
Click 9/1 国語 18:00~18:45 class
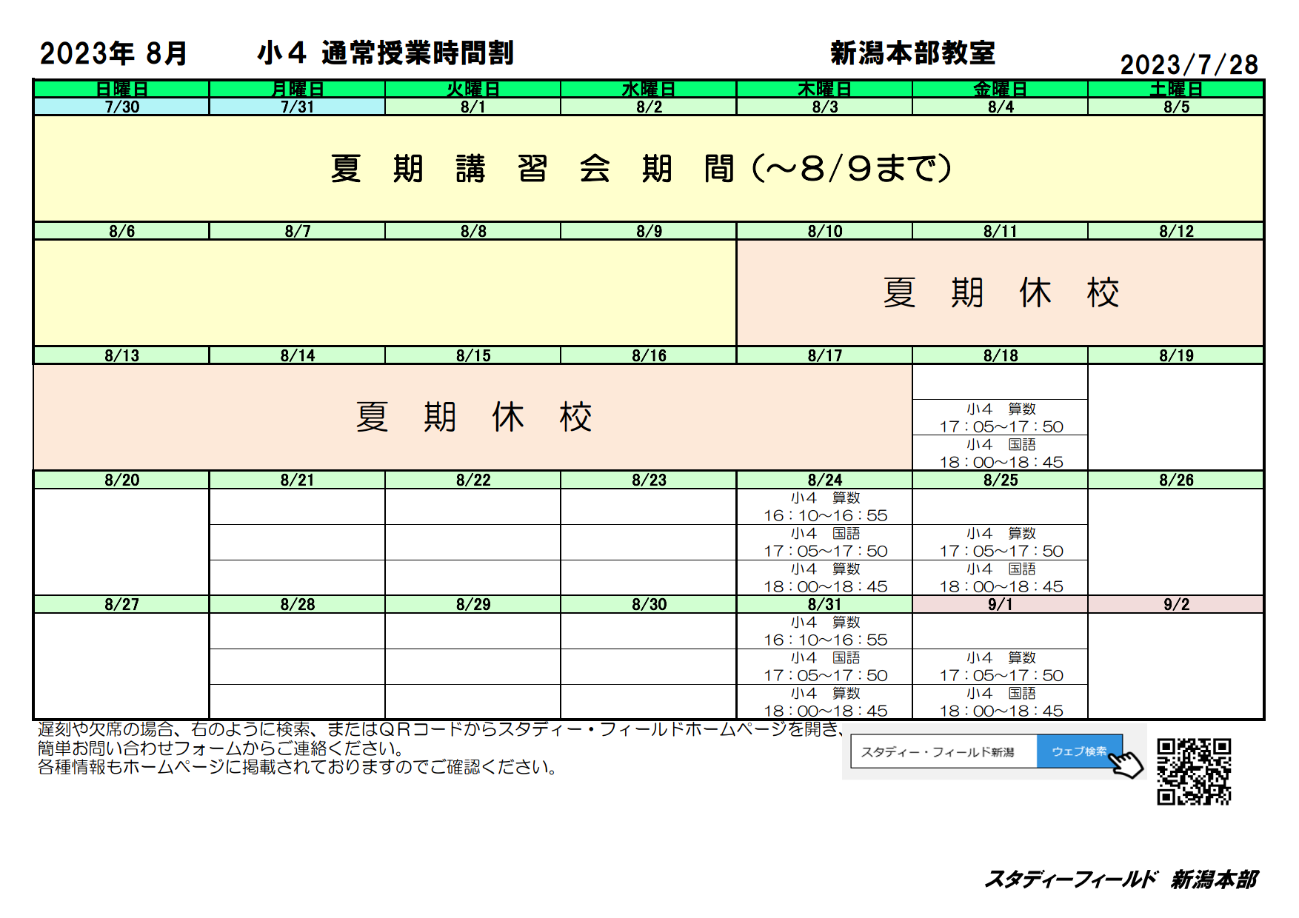pos(1001,702)
